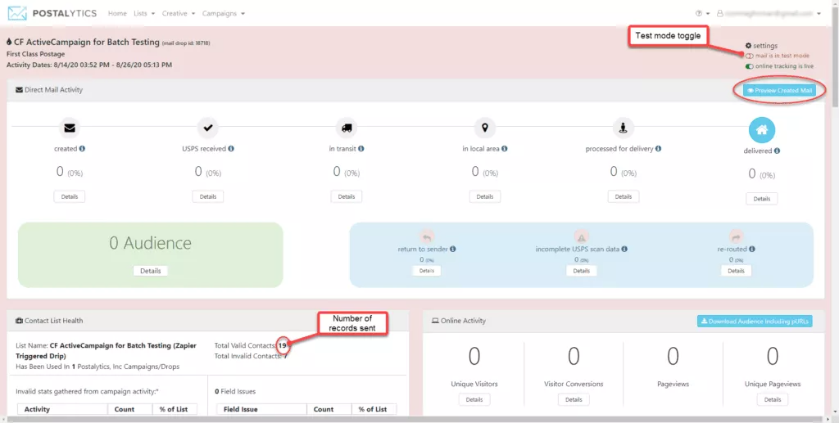
Task: Click info icon next to re-routed
Action: click(752, 249)
